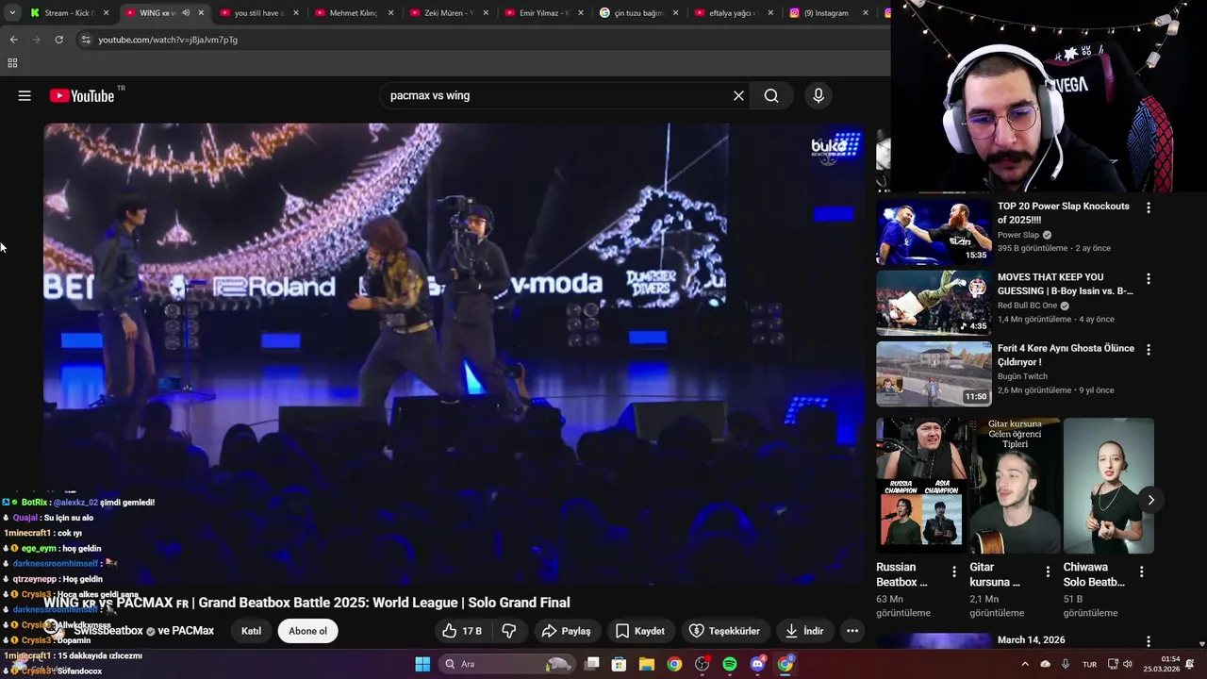Click the microphone tray icon
Image resolution: width=1207 pixels, height=679 pixels.
1066,664
